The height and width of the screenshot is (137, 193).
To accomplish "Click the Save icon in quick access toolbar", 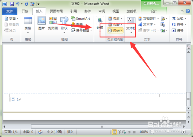I will (12, 4).
